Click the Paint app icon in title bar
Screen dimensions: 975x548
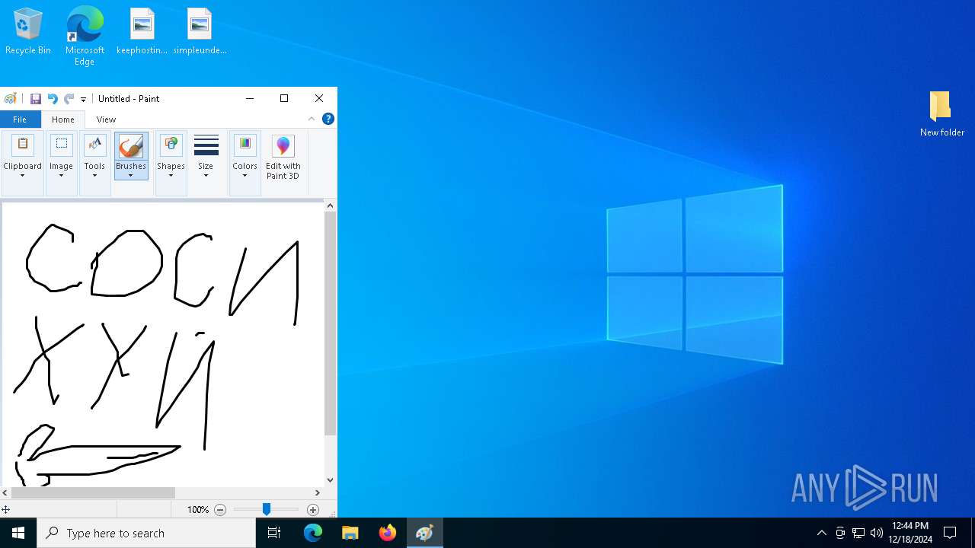click(x=11, y=99)
